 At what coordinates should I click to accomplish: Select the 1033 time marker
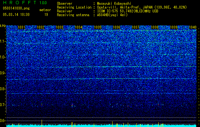click(x=59, y=27)
